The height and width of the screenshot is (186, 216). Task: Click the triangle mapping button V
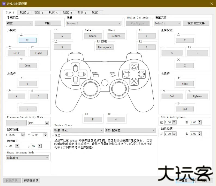click(x=185, y=40)
